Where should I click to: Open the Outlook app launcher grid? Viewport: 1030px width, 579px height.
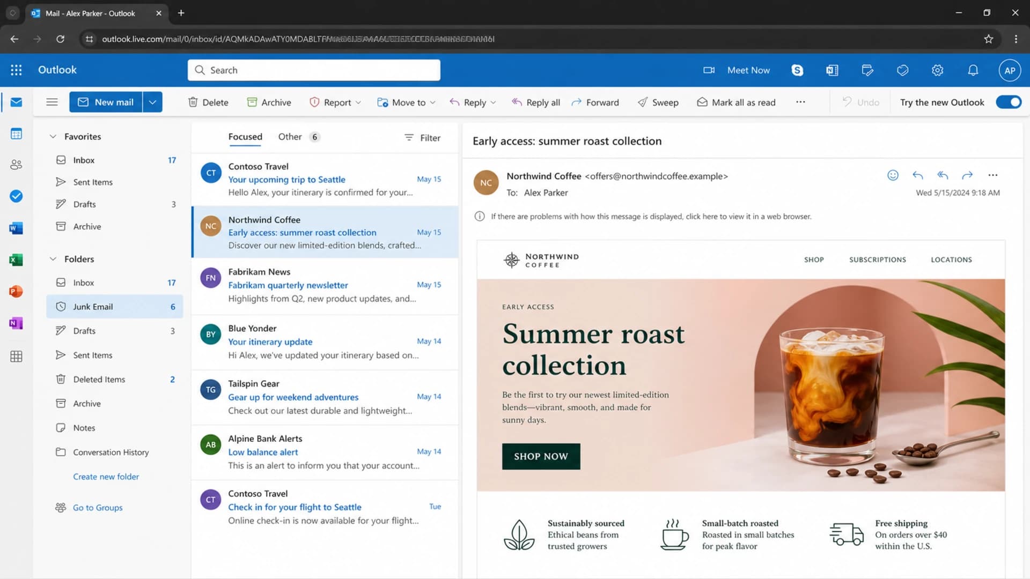[16, 70]
